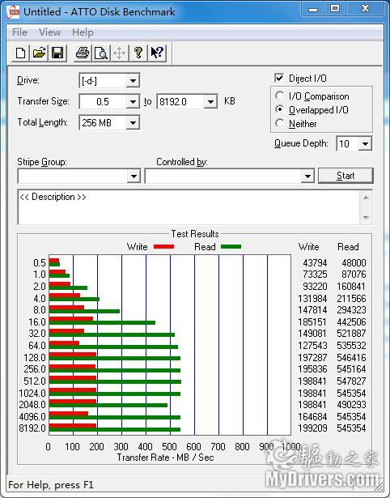Open the File menu
Image resolution: width=390 pixels, height=498 pixels.
coord(19,32)
